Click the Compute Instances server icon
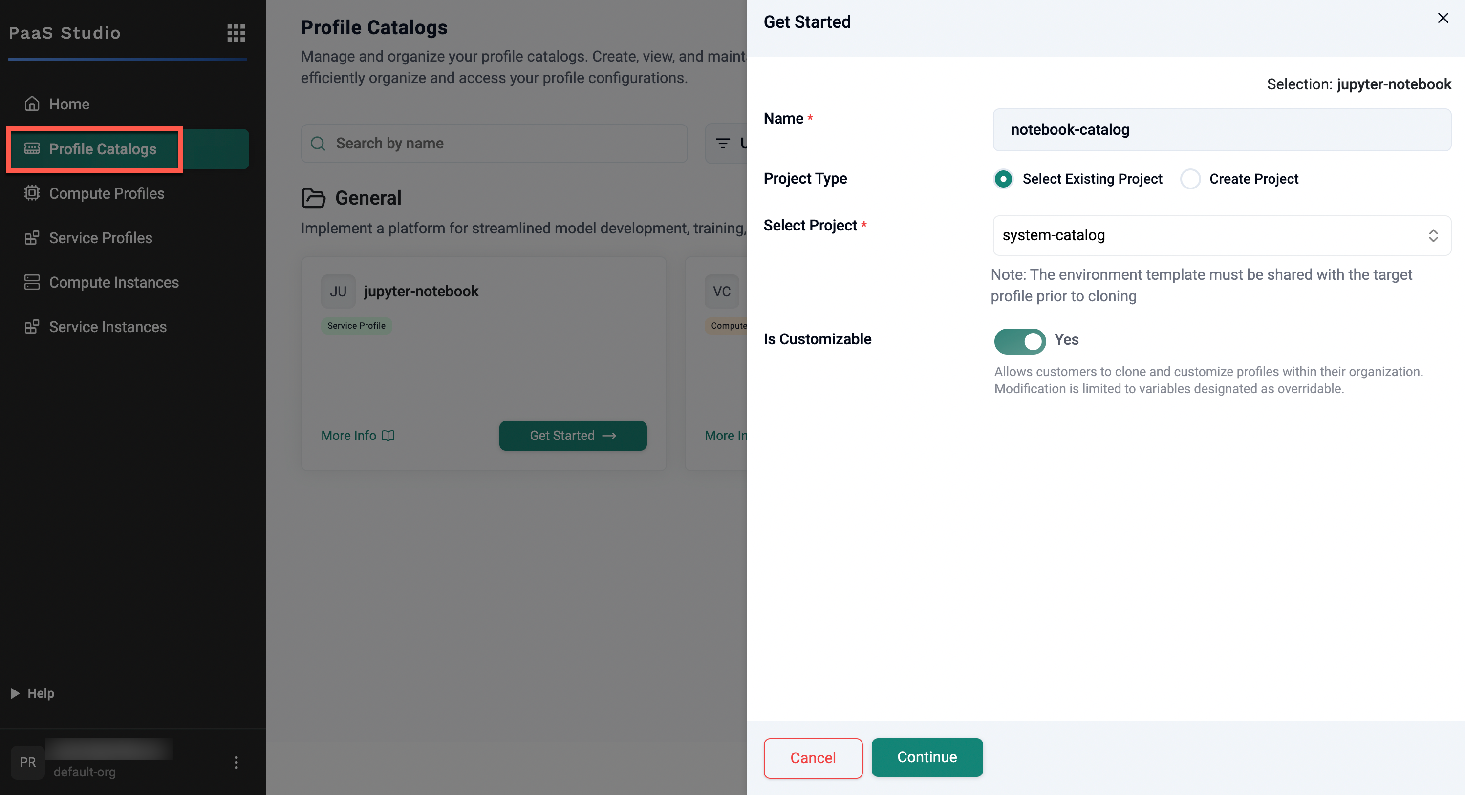The image size is (1465, 795). click(32, 282)
